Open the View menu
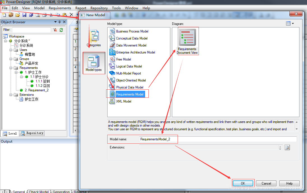This screenshot has width=307, height=193. 26,8
